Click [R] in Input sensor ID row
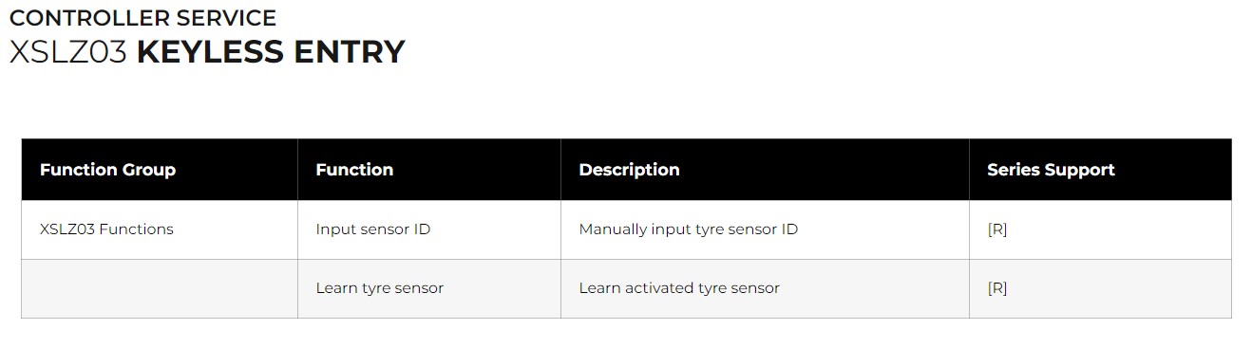This screenshot has height=348, width=1252. click(996, 229)
